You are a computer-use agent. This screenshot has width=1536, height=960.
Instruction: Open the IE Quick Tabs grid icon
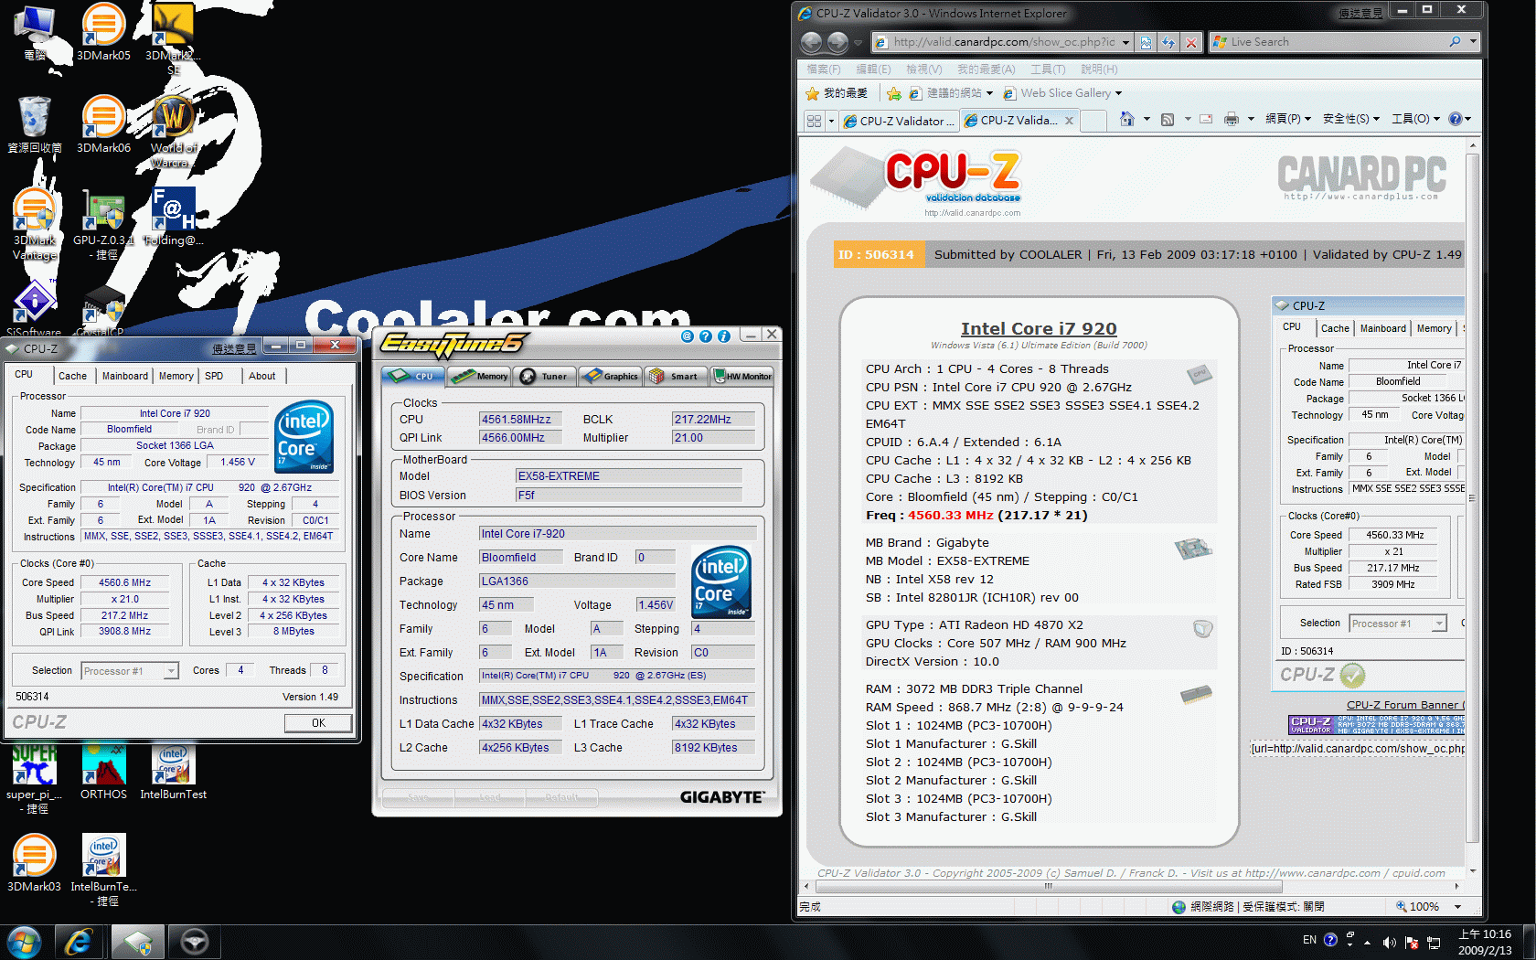(814, 121)
